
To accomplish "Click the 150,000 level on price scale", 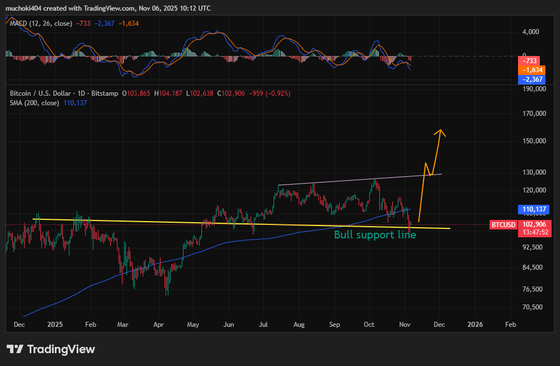I will coord(534,141).
